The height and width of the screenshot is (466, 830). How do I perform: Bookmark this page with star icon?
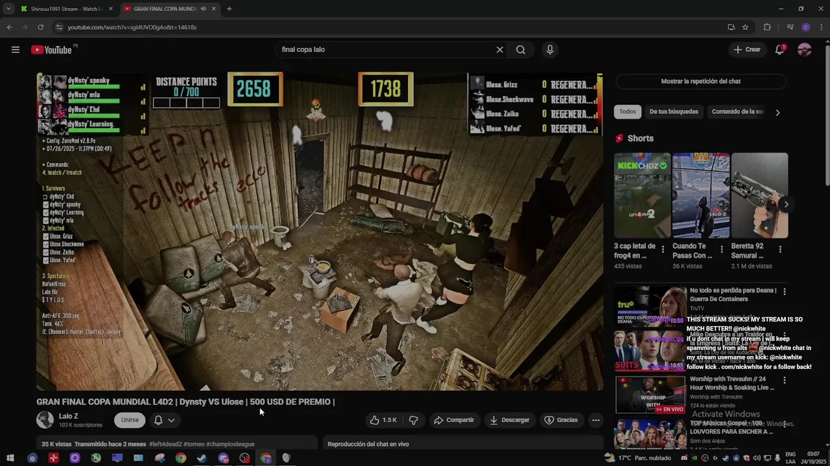745,27
